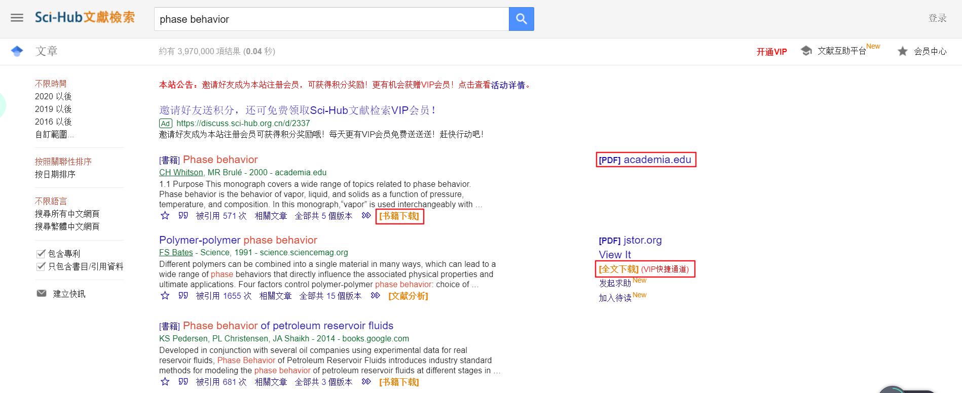
Task: View 全部共 5 個版本
Action: (323, 216)
